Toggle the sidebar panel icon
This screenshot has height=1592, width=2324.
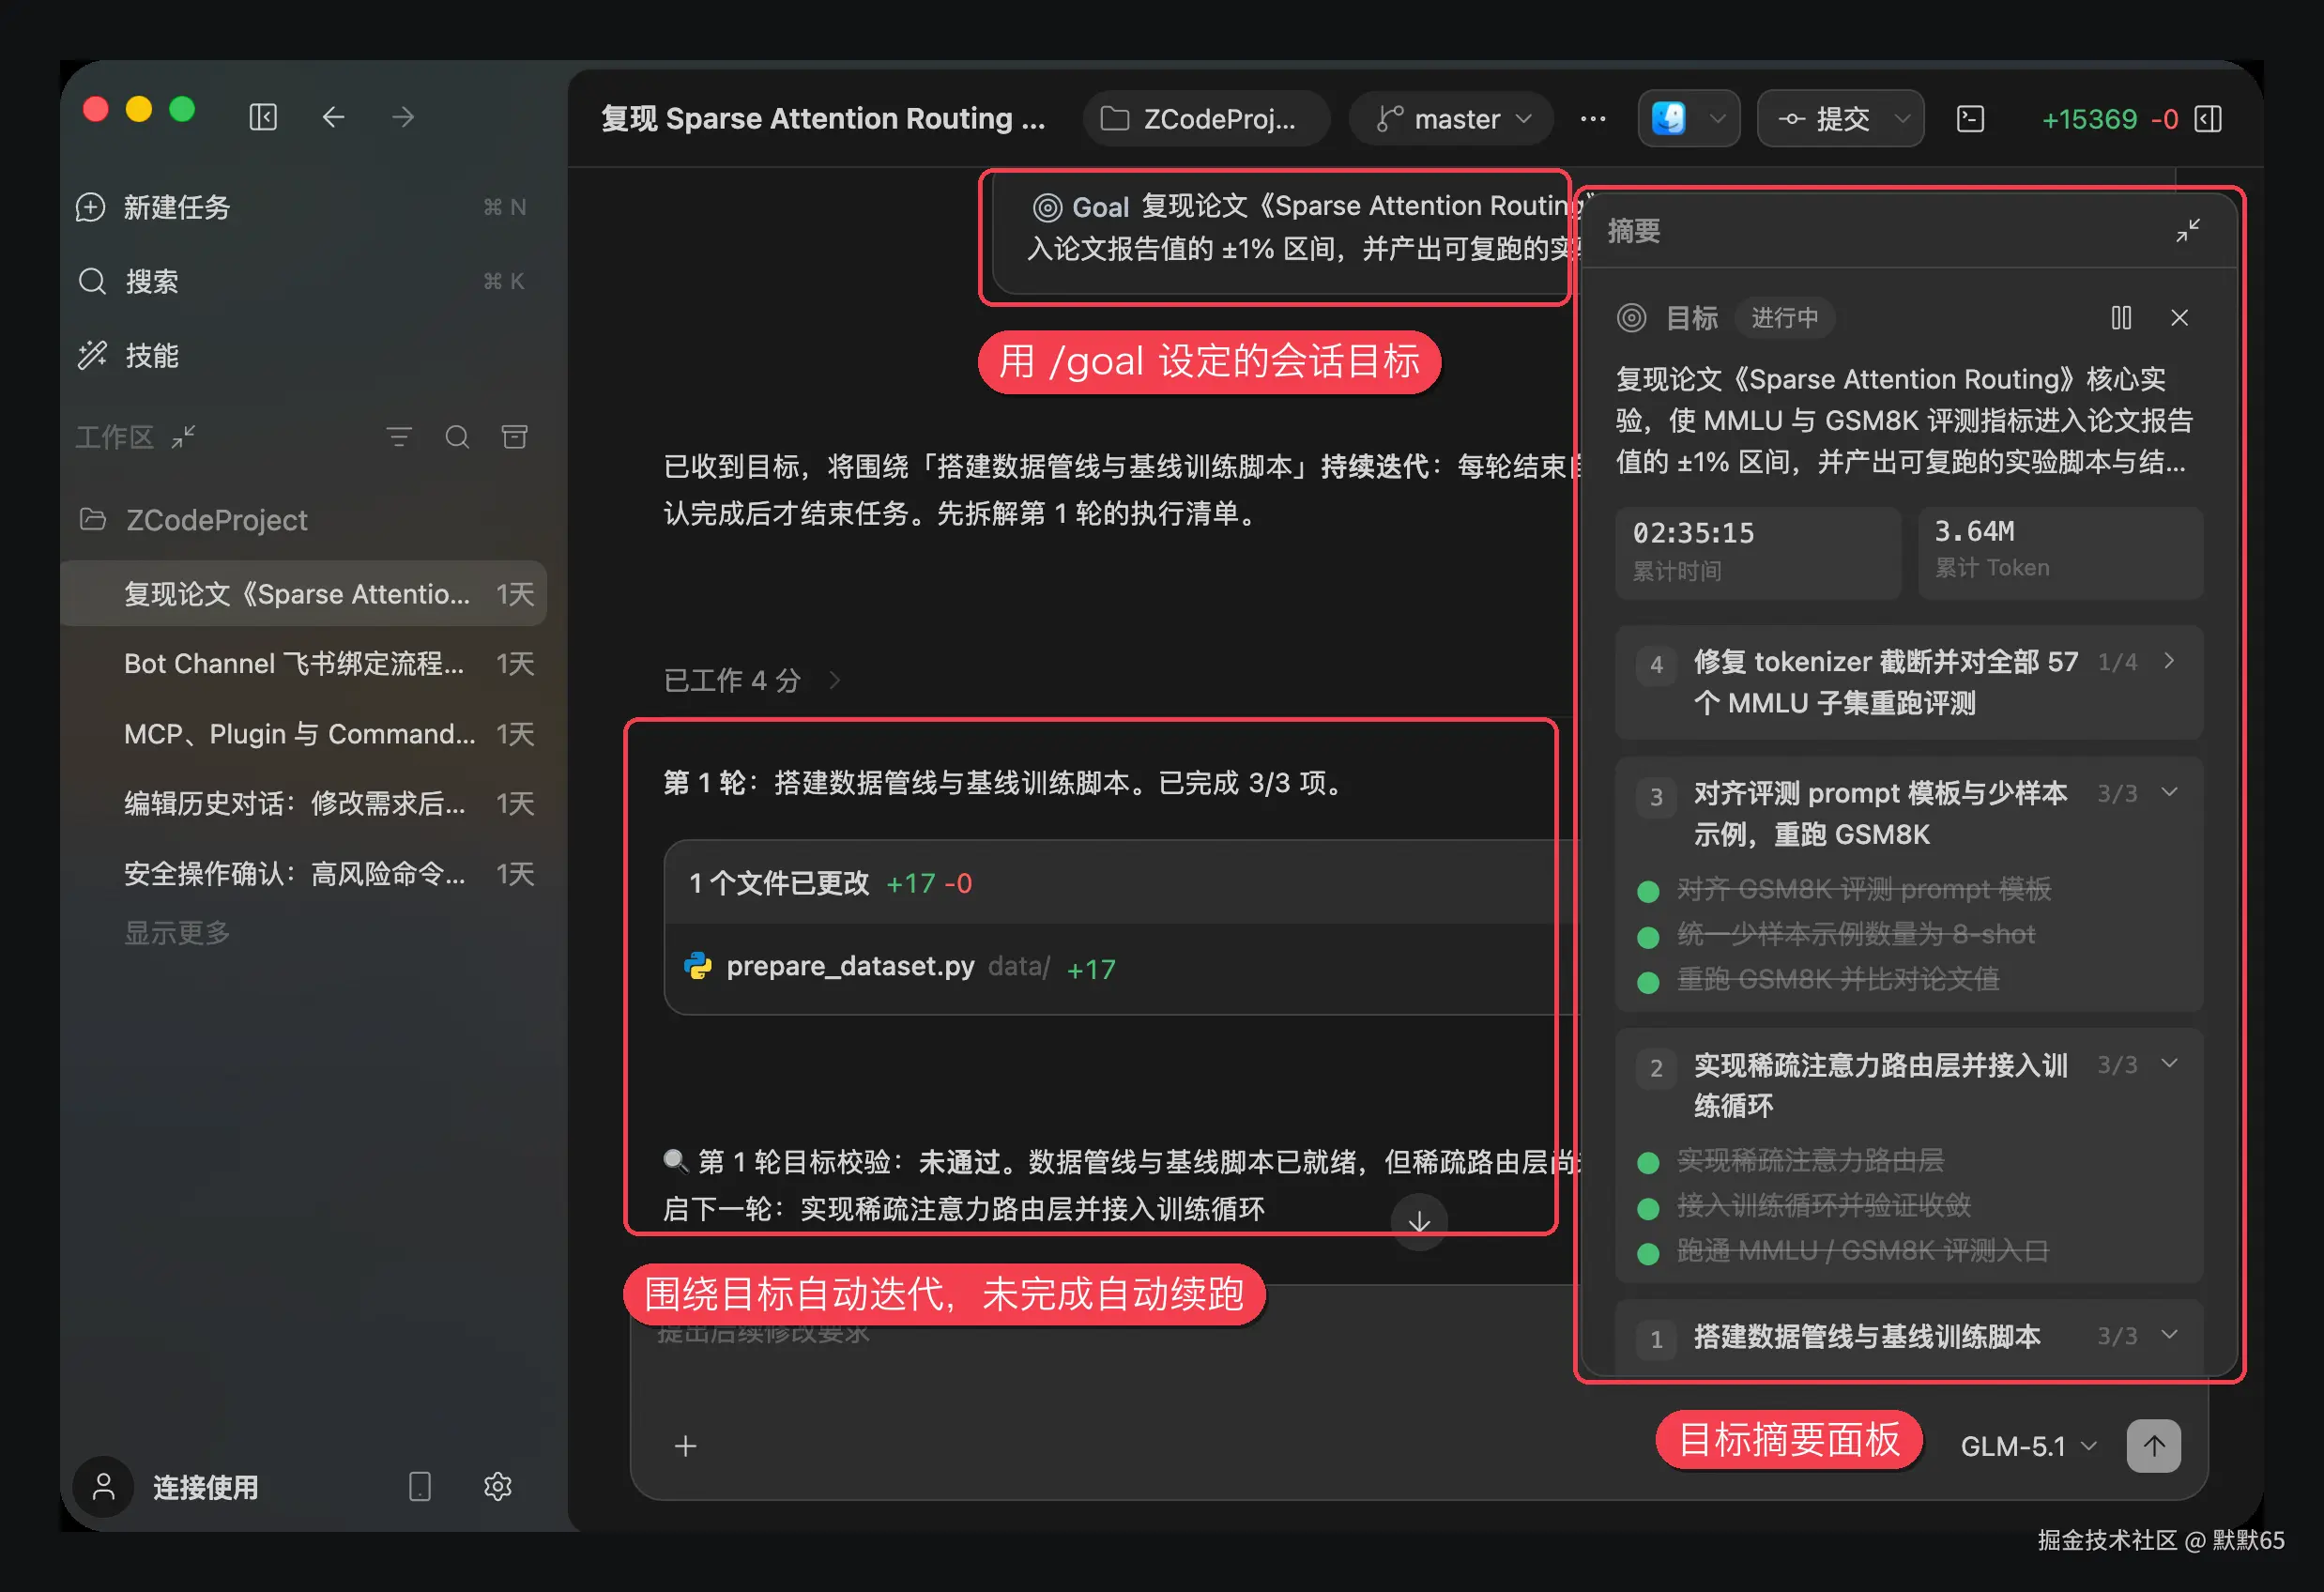(x=263, y=118)
